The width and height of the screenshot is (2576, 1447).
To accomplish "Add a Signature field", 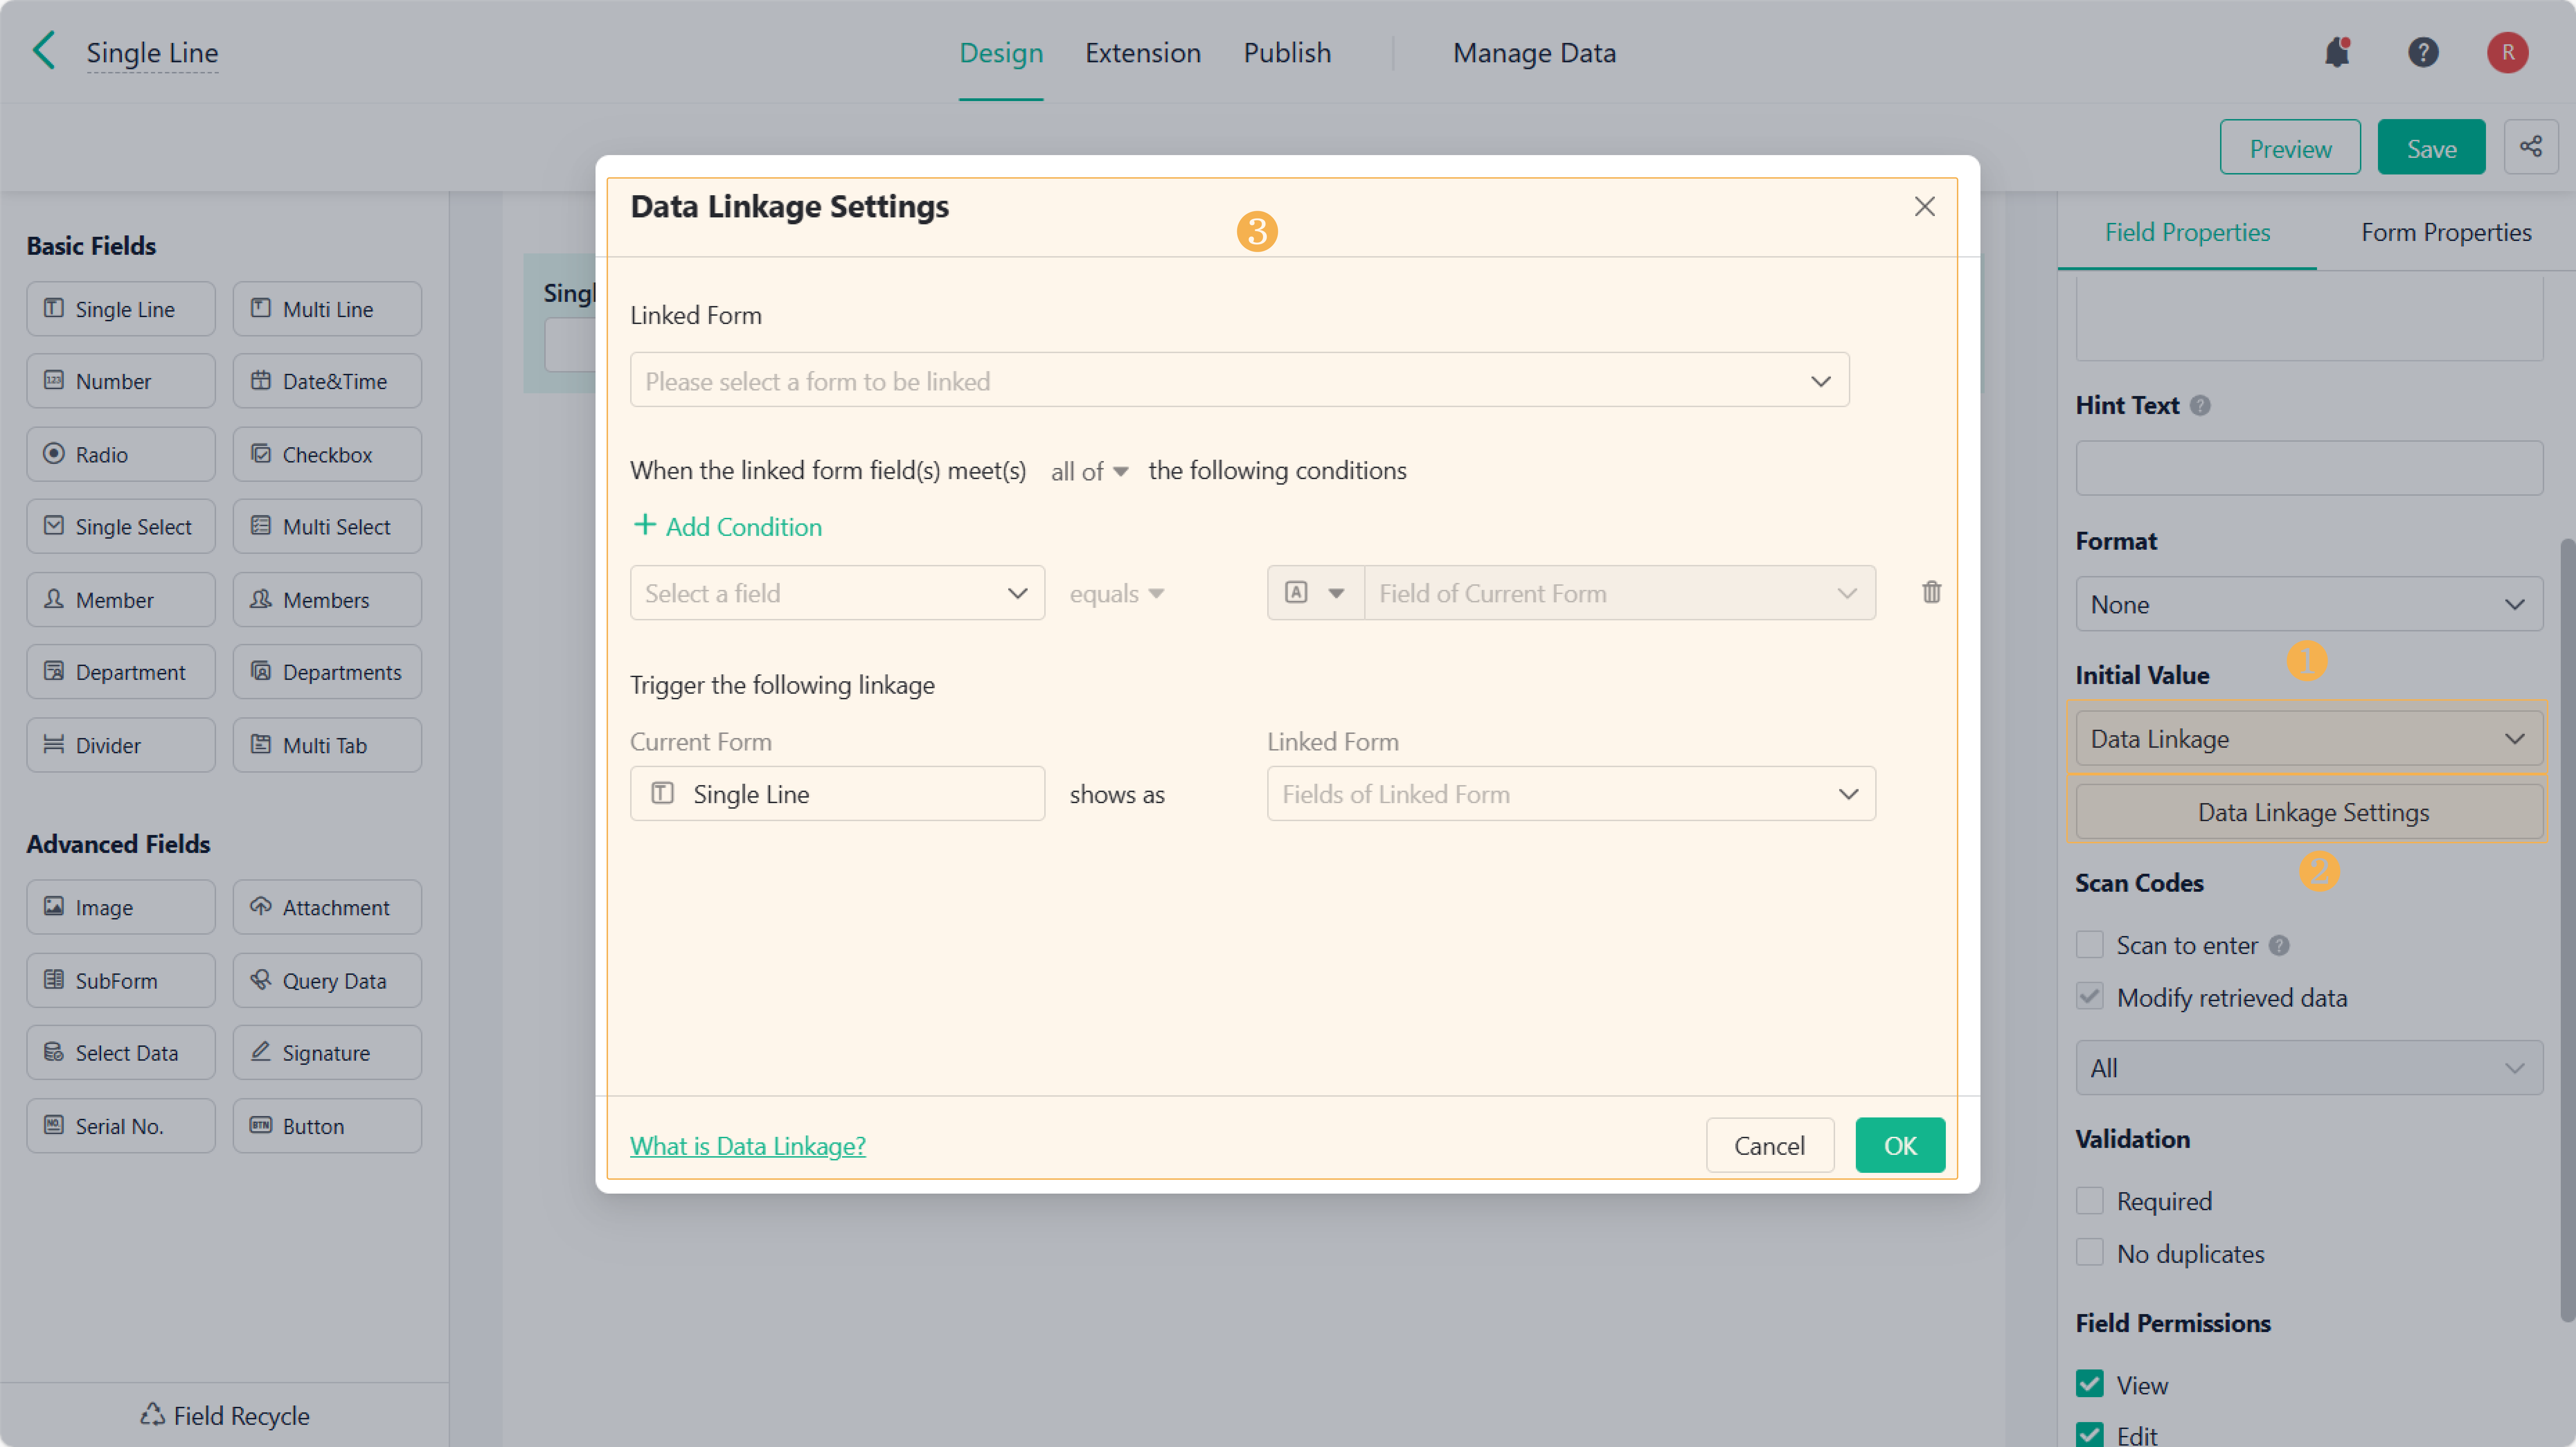I will [x=327, y=1052].
